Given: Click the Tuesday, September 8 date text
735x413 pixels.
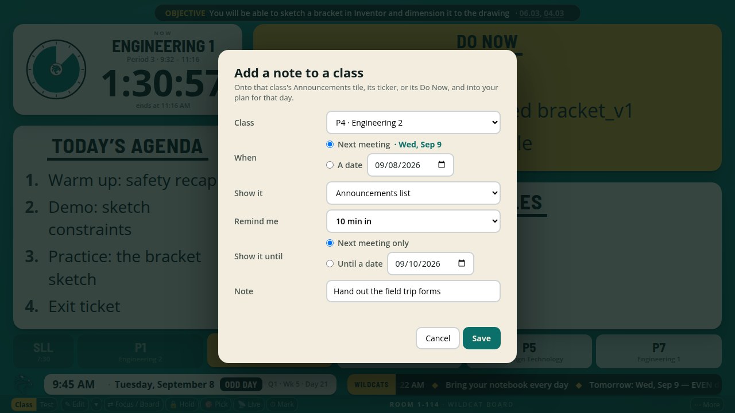Looking at the screenshot, I should pyautogui.click(x=164, y=384).
